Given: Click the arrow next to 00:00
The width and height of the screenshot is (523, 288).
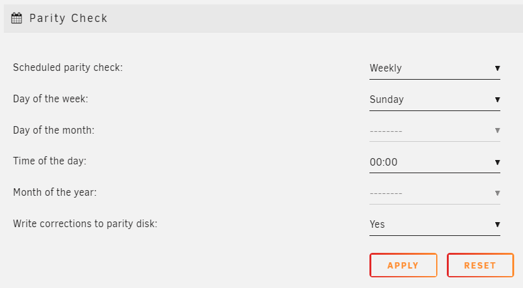Looking at the screenshot, I should [497, 163].
